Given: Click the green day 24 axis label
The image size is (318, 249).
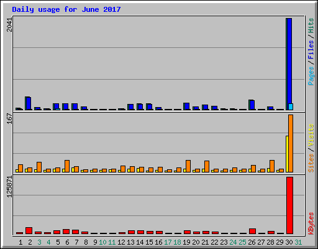Looking at the screenshot, I should tap(233, 242).
